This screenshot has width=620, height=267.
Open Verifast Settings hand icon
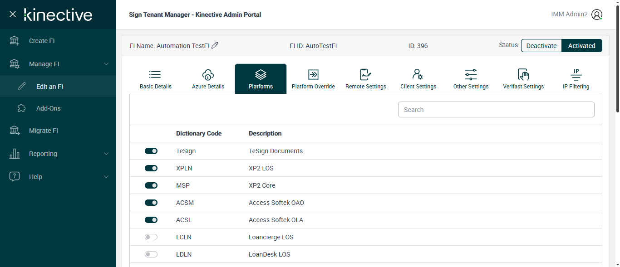(523, 75)
